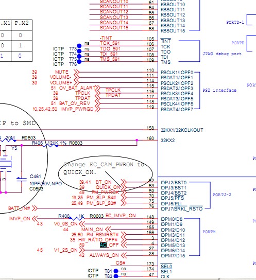Click the QUICK_ON net label

pyautogui.click(x=108, y=187)
